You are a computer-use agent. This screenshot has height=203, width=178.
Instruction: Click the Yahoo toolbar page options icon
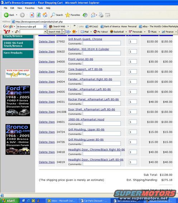point(68,32)
